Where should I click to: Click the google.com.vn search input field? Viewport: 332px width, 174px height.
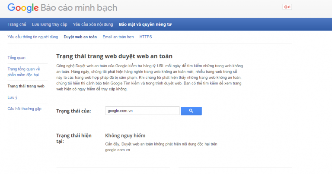pos(142,111)
